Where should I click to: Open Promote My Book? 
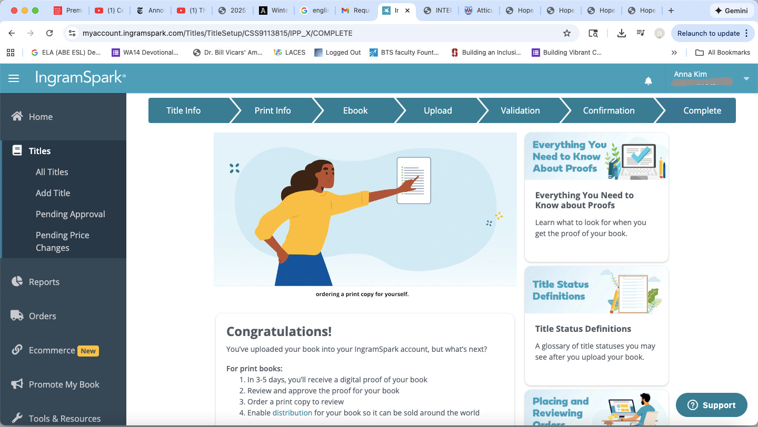click(x=64, y=384)
